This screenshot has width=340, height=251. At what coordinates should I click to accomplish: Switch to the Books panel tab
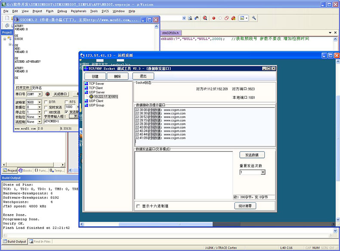(x=25, y=170)
